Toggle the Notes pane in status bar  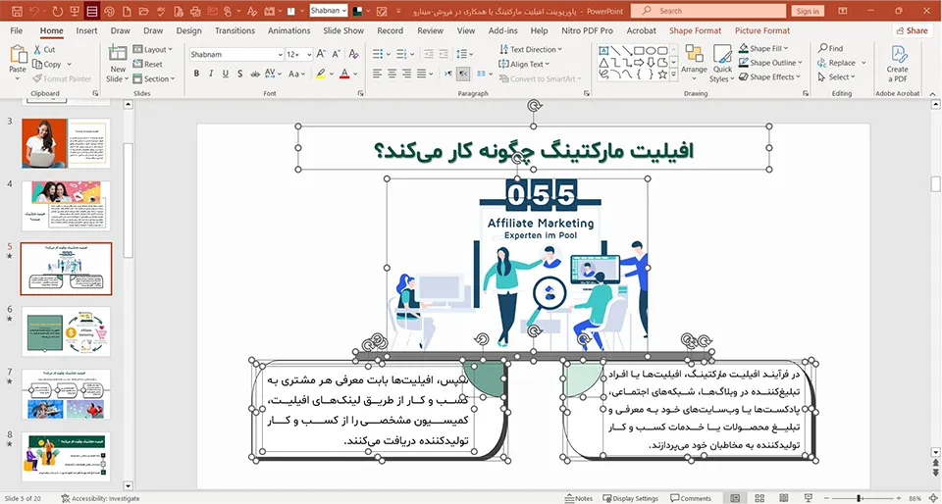(x=580, y=498)
